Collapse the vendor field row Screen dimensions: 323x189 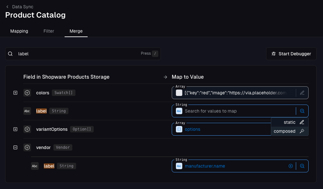[x=15, y=147]
